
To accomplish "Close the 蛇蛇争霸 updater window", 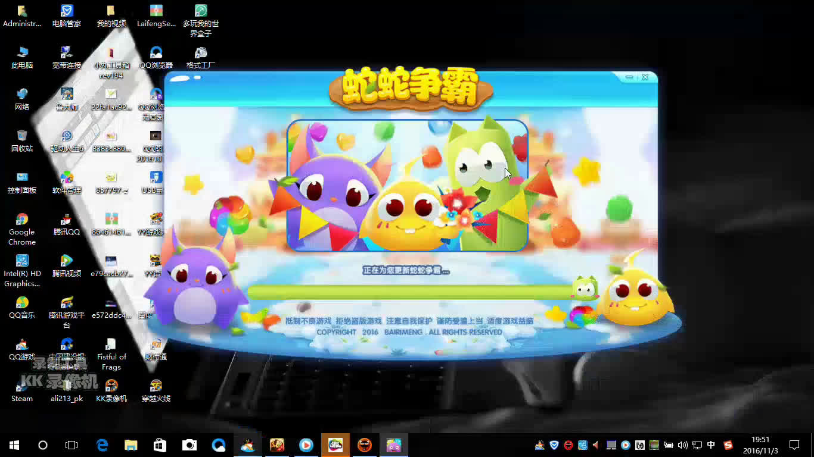I will point(645,77).
